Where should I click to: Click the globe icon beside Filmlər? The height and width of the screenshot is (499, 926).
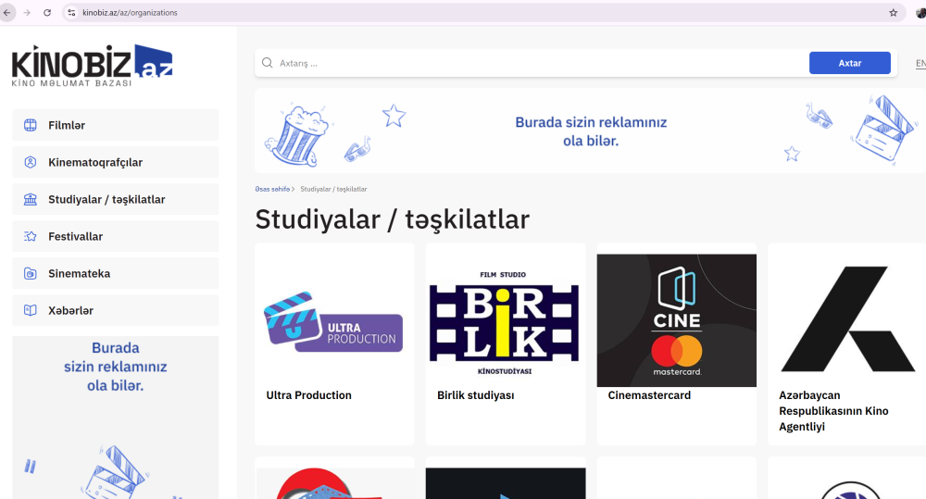(x=31, y=125)
